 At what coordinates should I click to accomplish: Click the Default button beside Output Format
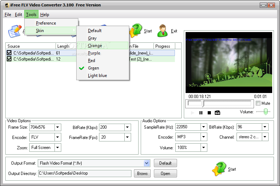pos(165,163)
